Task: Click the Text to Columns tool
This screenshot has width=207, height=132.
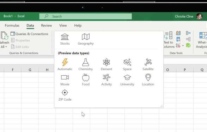Action: [x=169, y=39]
